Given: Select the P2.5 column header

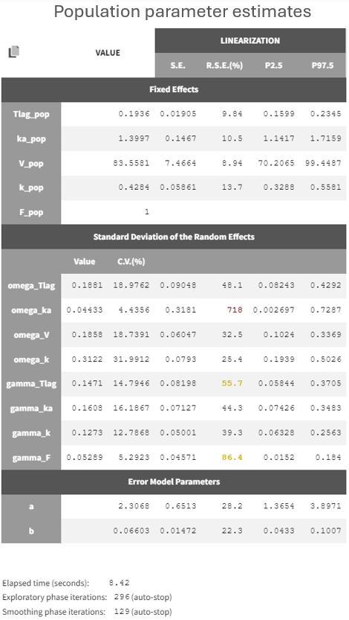Looking at the screenshot, I should (x=274, y=65).
